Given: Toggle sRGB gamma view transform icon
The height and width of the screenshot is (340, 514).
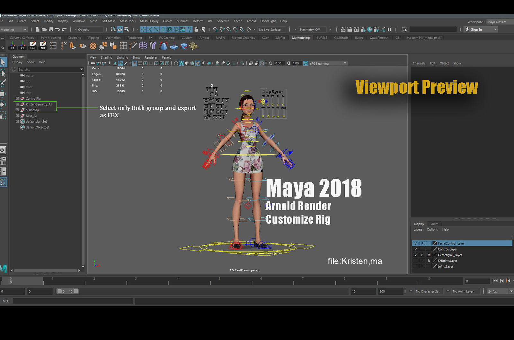Looking at the screenshot, I should pos(306,63).
